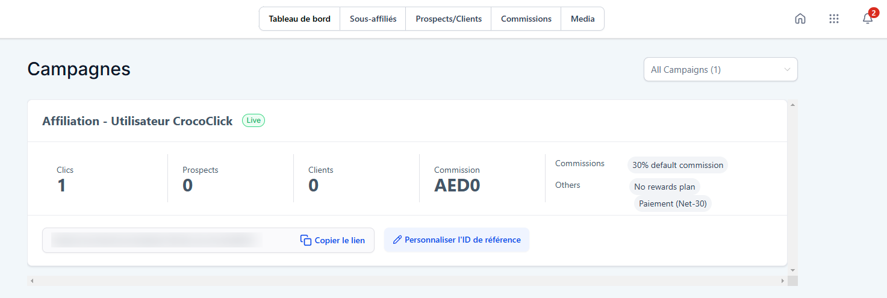
Task: Open the Sous-affiliés tab
Action: click(373, 19)
